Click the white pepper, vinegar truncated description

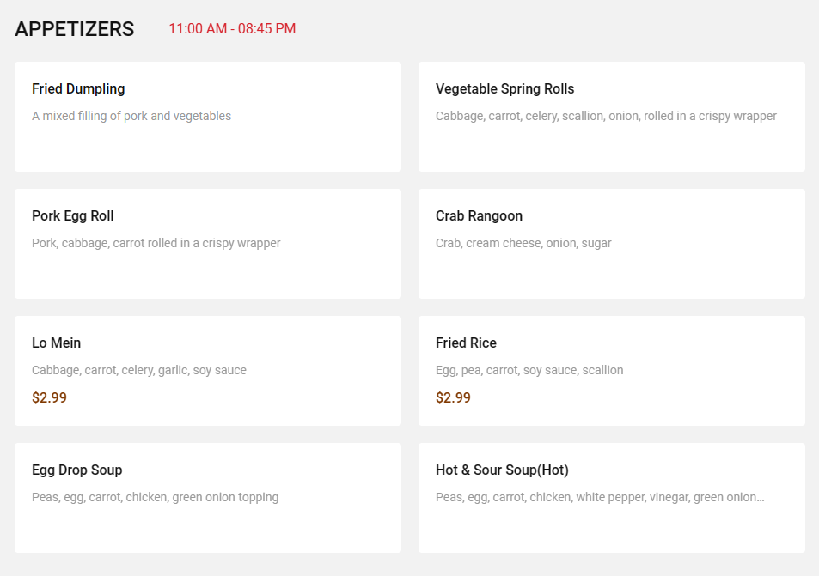coord(599,497)
